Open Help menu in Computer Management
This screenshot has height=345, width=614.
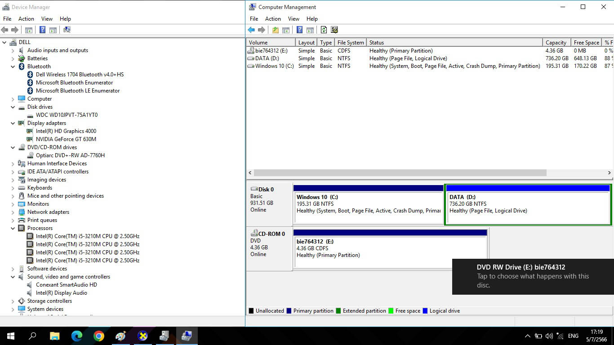pos(312,19)
